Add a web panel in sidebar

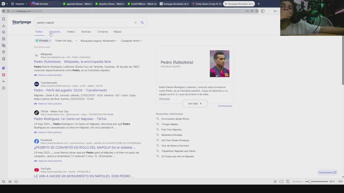pyautogui.click(x=3, y=88)
